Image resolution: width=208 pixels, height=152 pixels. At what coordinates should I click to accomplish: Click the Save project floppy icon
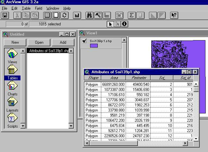(x=5, y=15)
